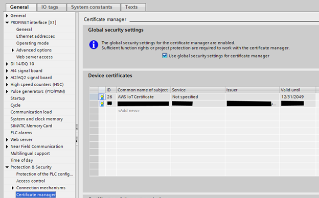Expand the AI4 signal board node
319x198 pixels.
7,70
